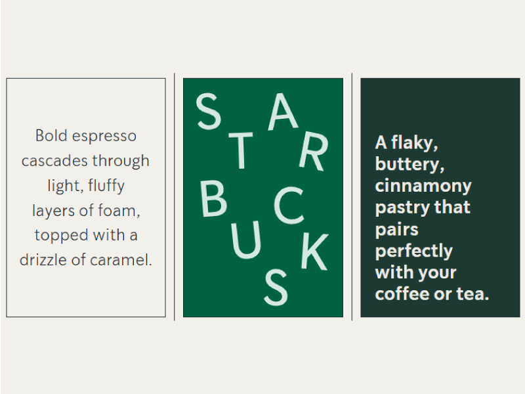Click the "pastry that" text line
This screenshot has width=525, height=394.
coord(423,208)
